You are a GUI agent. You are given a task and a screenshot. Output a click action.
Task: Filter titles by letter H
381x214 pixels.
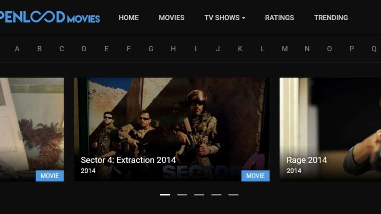tap(173, 49)
